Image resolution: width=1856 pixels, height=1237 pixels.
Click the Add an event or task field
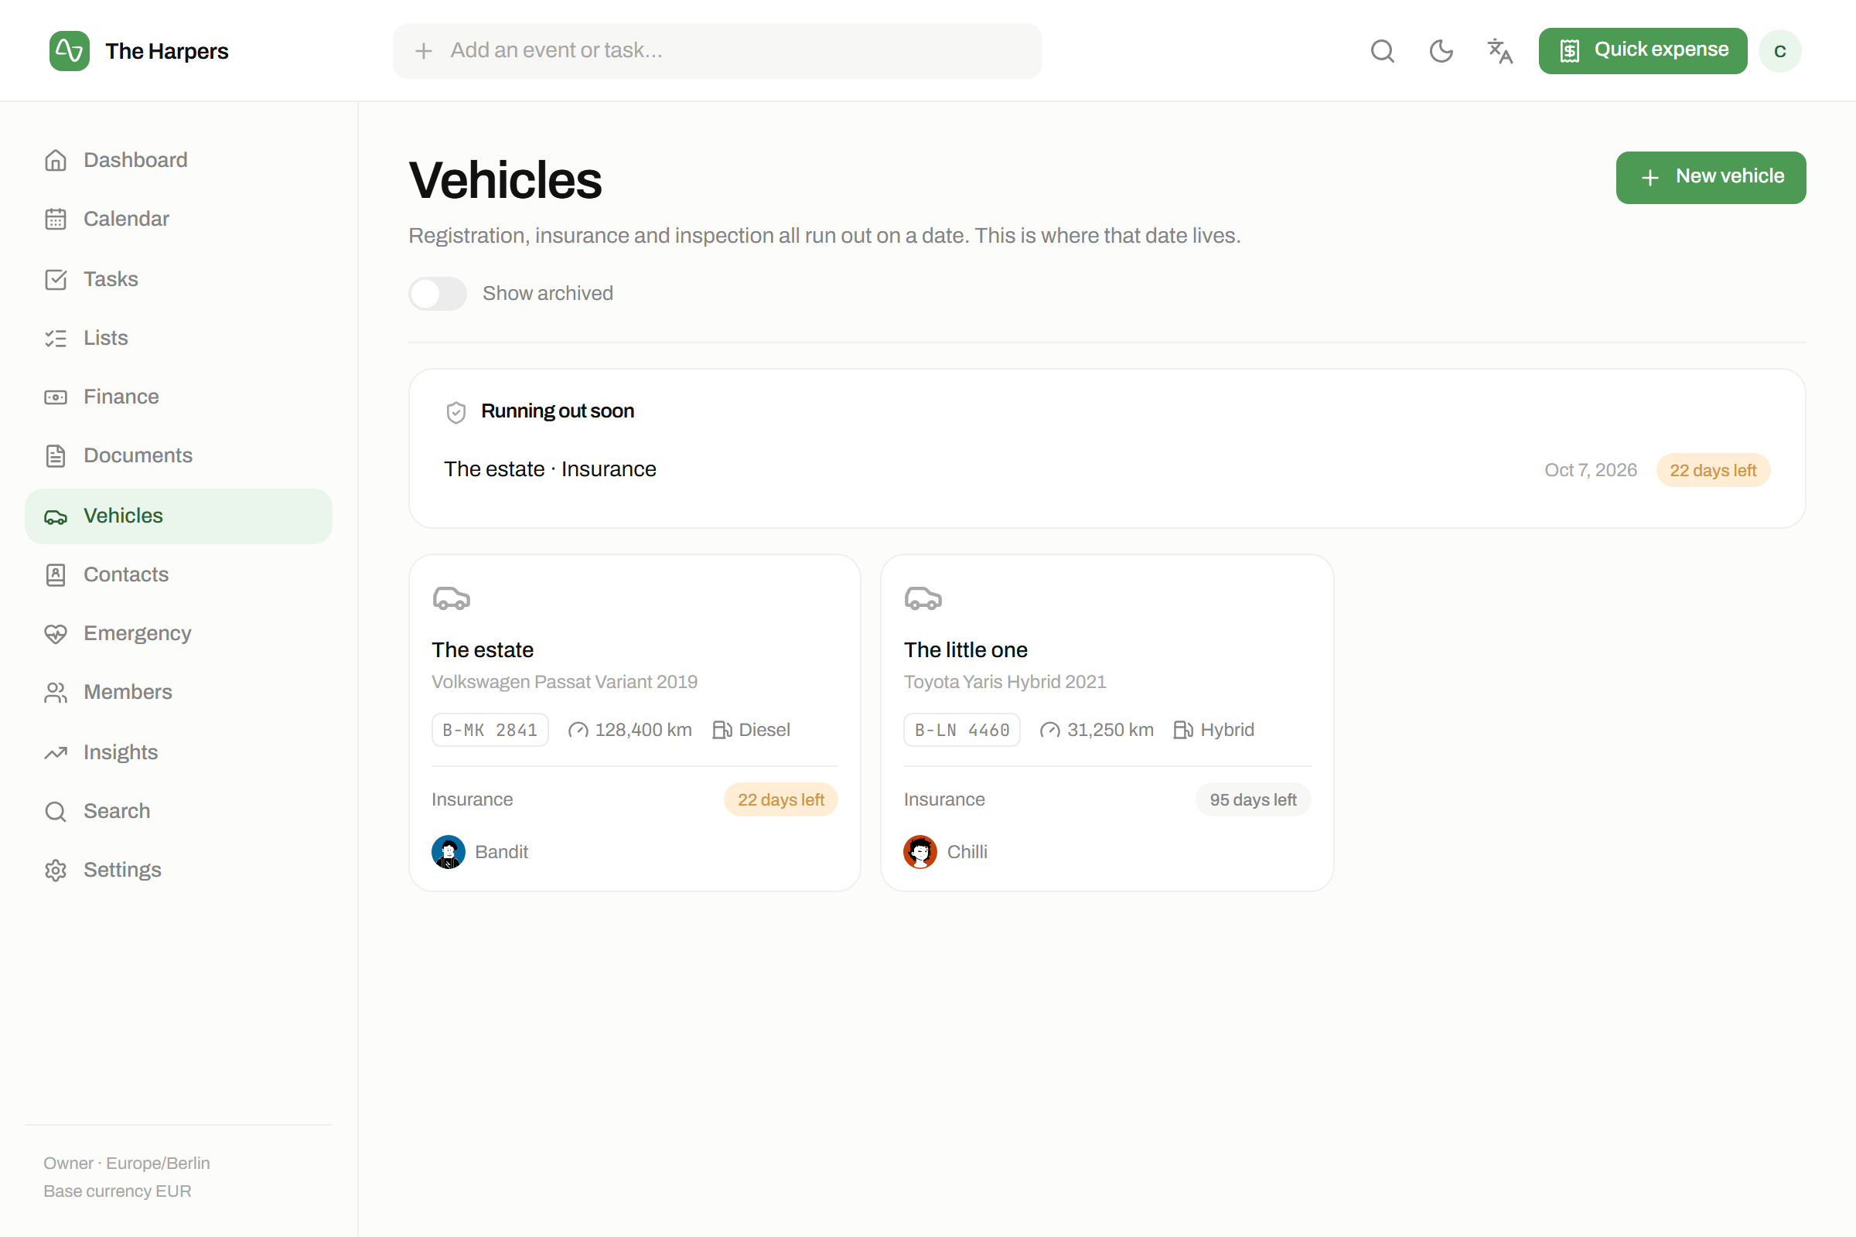tap(718, 51)
